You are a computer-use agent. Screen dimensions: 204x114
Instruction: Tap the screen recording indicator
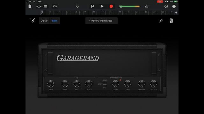tap(160, 2)
